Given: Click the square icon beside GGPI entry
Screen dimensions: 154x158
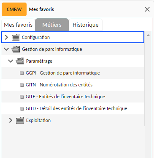Looking at the screenshot, I should (22, 73).
